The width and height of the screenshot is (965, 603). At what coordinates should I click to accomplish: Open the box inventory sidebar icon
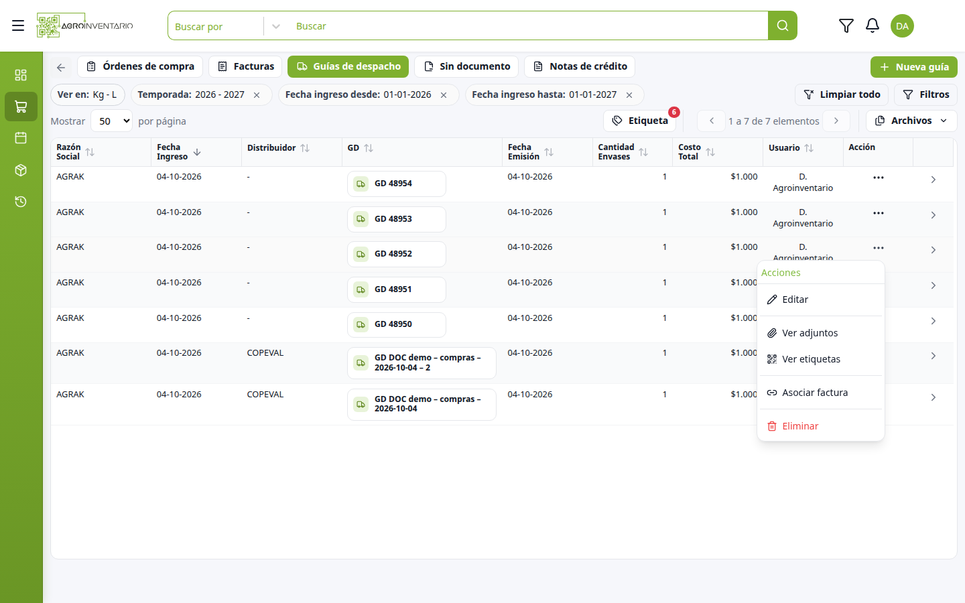point(21,170)
